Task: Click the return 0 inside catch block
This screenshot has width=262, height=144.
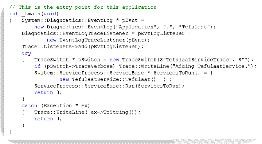Action: pyautogui.click(x=48, y=119)
